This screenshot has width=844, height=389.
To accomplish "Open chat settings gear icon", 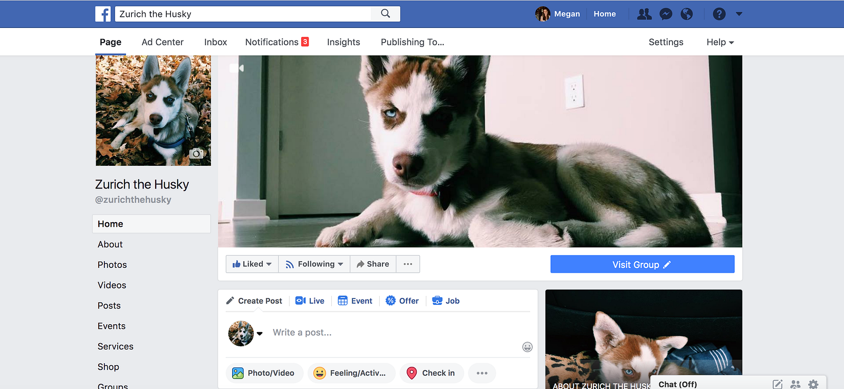I will point(813,384).
